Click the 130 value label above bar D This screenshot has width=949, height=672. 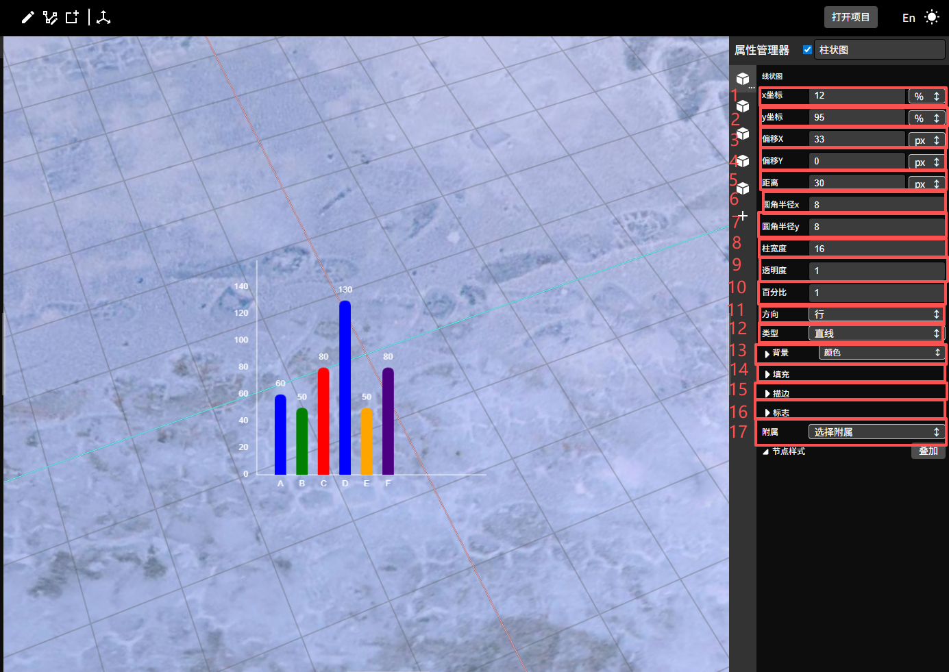point(345,290)
